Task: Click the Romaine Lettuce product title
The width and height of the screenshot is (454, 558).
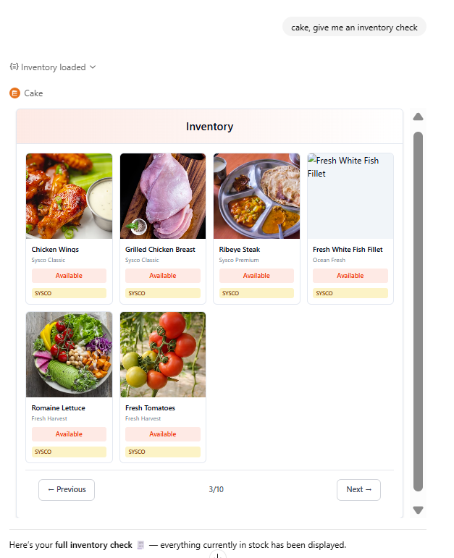Action: click(x=58, y=408)
